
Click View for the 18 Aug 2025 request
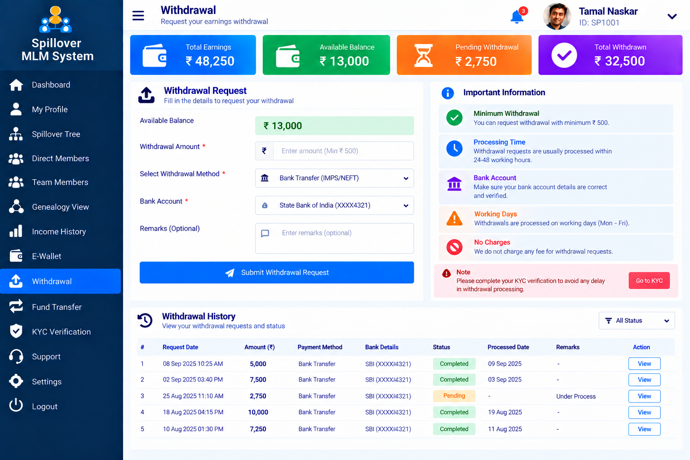[644, 412]
